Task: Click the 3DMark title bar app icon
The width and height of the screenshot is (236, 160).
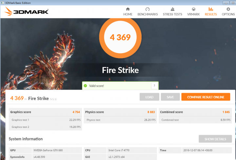Action: 2,3
